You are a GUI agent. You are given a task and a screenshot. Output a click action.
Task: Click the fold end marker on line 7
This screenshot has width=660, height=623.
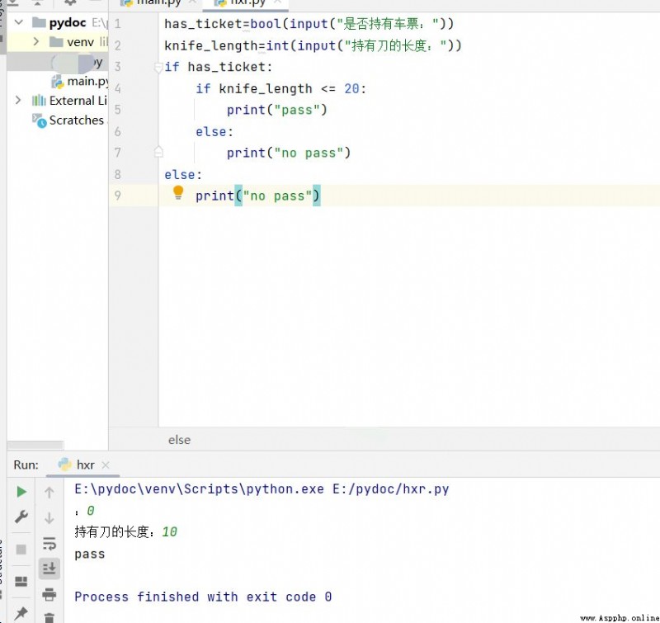[x=158, y=152]
